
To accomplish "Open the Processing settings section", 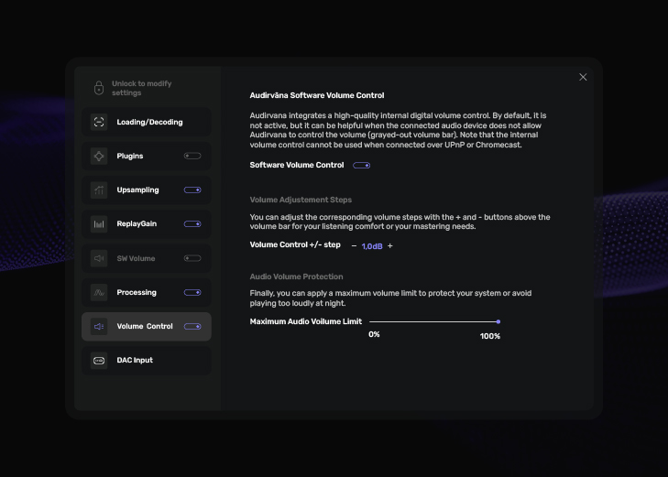I will [147, 292].
